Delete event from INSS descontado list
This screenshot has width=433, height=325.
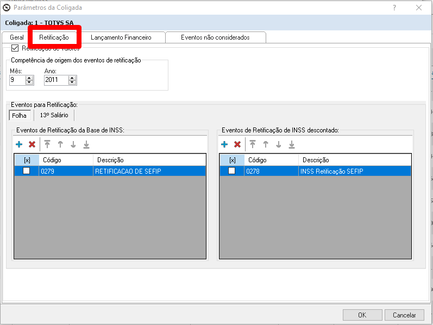point(237,144)
